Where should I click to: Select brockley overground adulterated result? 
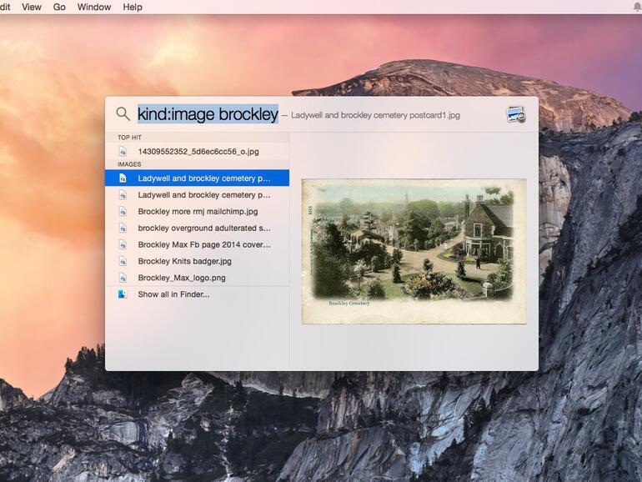coord(198,228)
